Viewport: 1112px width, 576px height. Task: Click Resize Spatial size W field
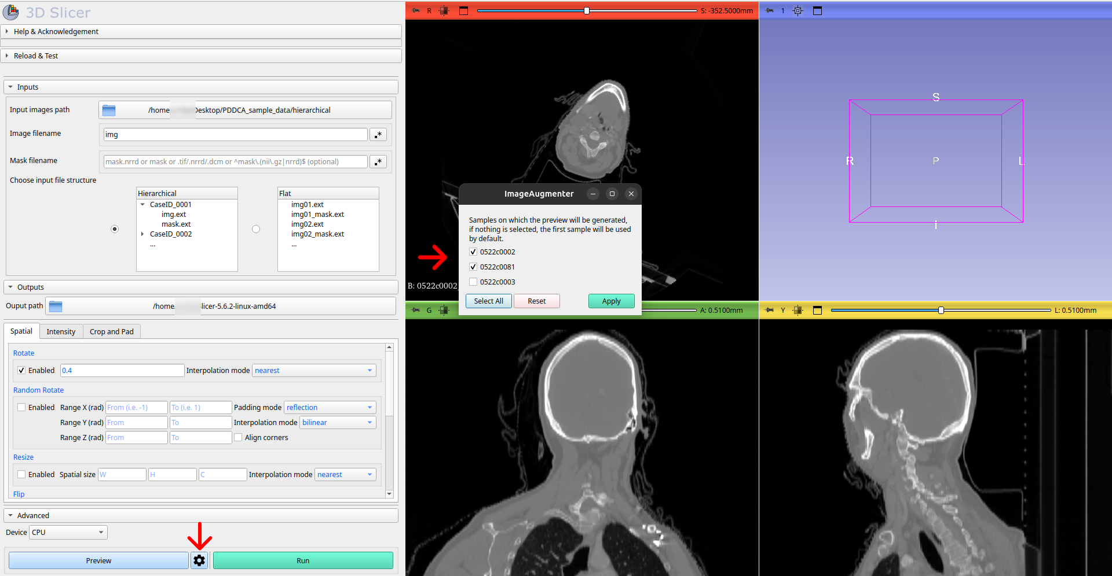tap(122, 475)
